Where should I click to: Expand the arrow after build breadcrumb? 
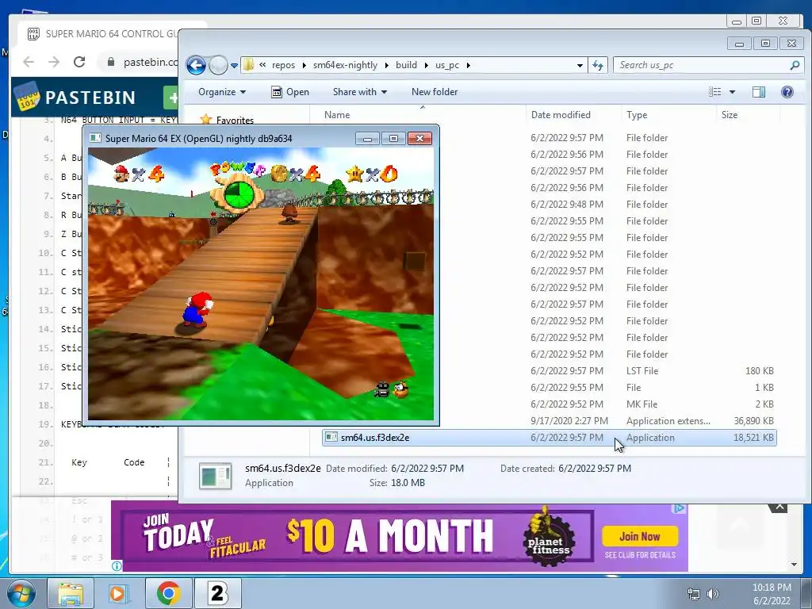pyautogui.click(x=426, y=65)
